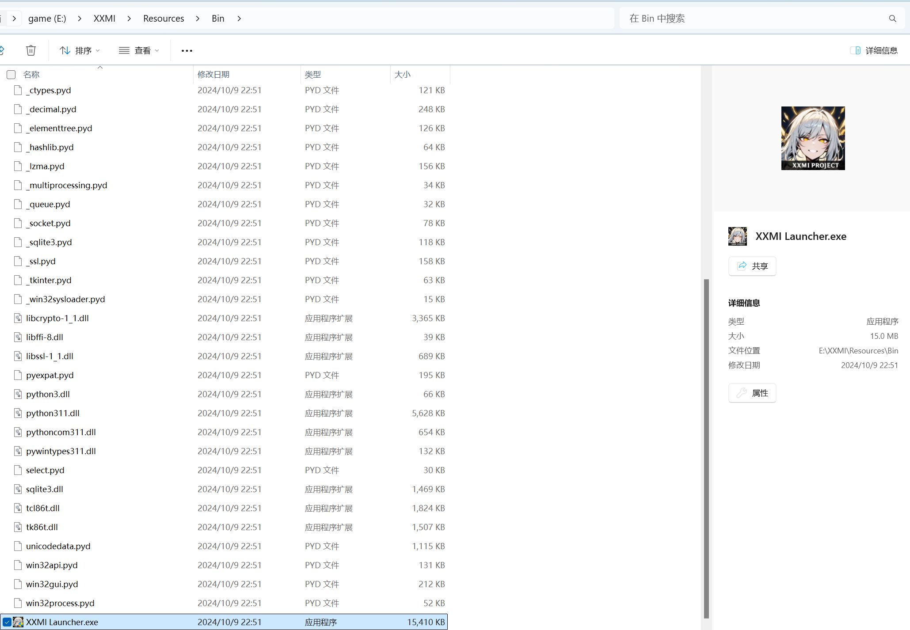
Task: Toggle the details pane (详细信息) icon
Action: 855,50
